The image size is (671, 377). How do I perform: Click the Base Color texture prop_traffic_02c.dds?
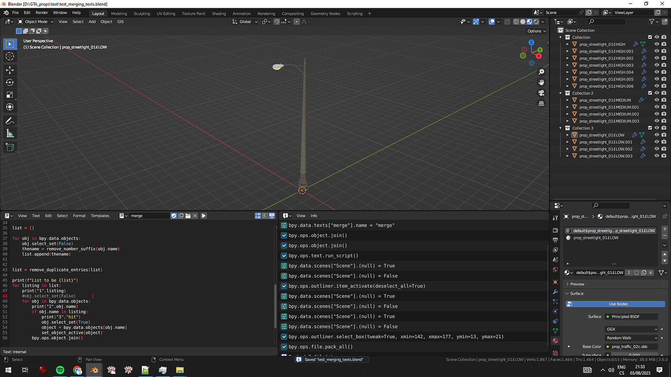pos(632,347)
